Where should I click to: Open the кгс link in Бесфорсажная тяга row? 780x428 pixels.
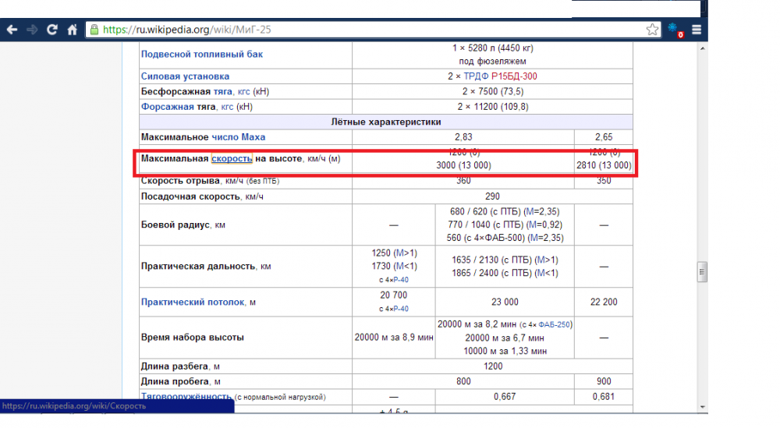243,92
